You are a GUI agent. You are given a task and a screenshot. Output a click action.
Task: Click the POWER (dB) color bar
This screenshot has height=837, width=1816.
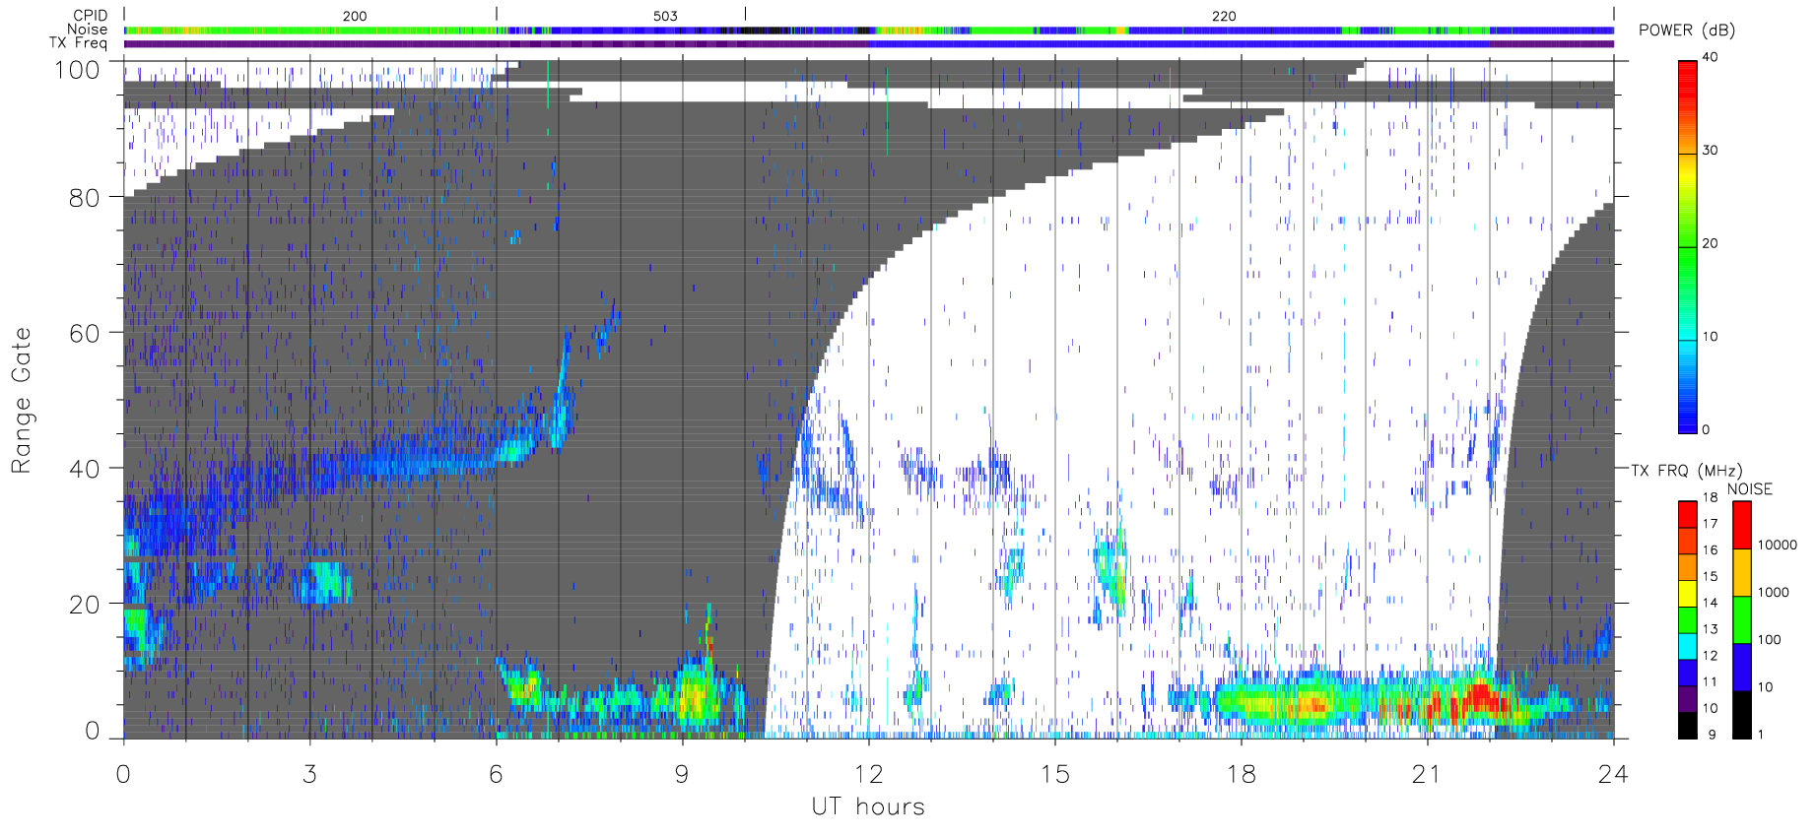pyautogui.click(x=1688, y=246)
